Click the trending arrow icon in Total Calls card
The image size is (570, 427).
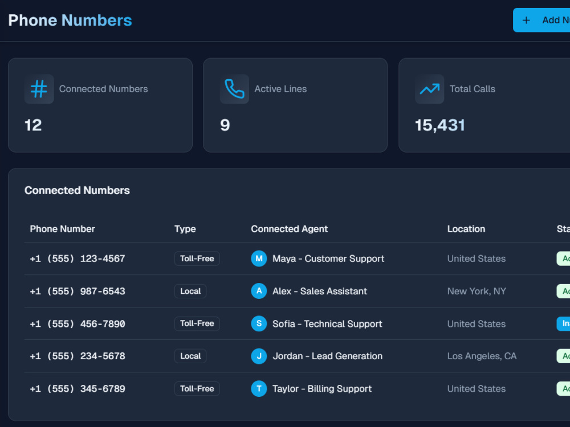pyautogui.click(x=430, y=89)
